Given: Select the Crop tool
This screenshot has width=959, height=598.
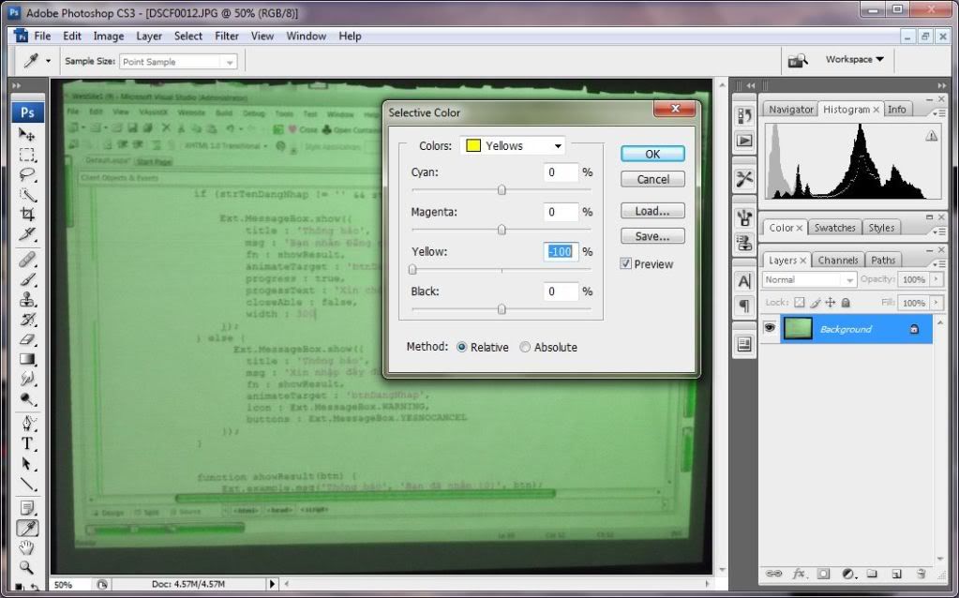Looking at the screenshot, I should (x=27, y=214).
